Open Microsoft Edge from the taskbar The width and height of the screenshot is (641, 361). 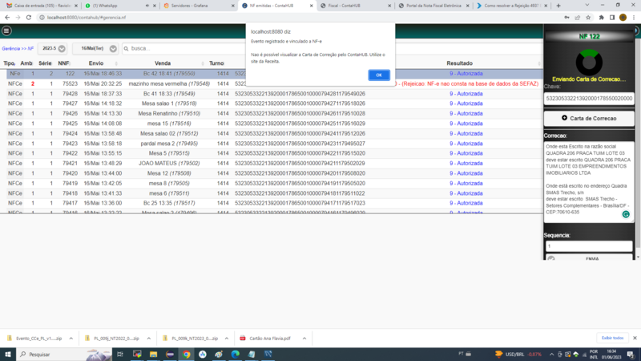point(235,355)
